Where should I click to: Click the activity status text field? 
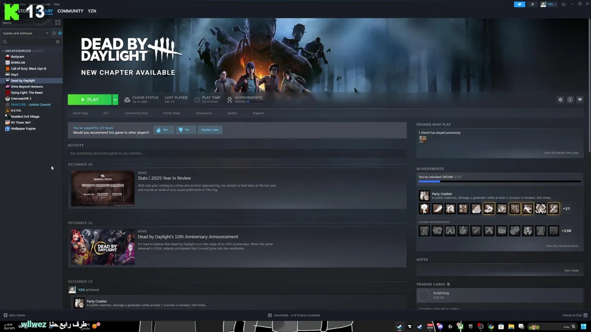(237, 153)
